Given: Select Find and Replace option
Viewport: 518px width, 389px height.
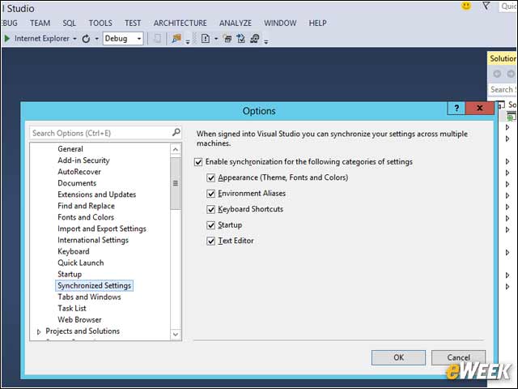Looking at the screenshot, I should [87, 206].
